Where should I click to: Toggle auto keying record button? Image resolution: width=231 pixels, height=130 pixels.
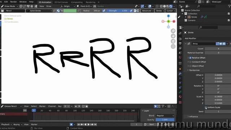pos(71,125)
